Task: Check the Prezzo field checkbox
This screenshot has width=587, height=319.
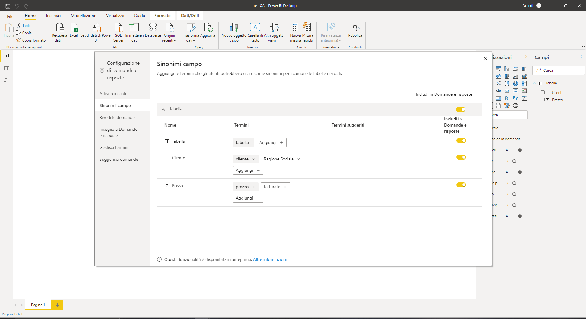Action: click(x=543, y=100)
